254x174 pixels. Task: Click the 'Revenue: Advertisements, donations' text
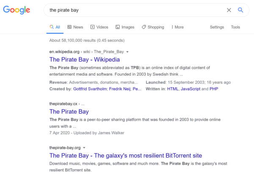click(94, 82)
